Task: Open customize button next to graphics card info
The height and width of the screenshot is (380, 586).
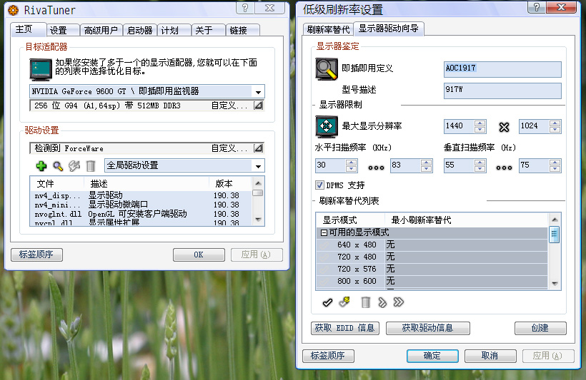Action: click(258, 106)
